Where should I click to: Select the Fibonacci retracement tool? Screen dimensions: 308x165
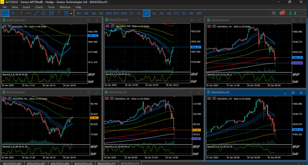51,13
